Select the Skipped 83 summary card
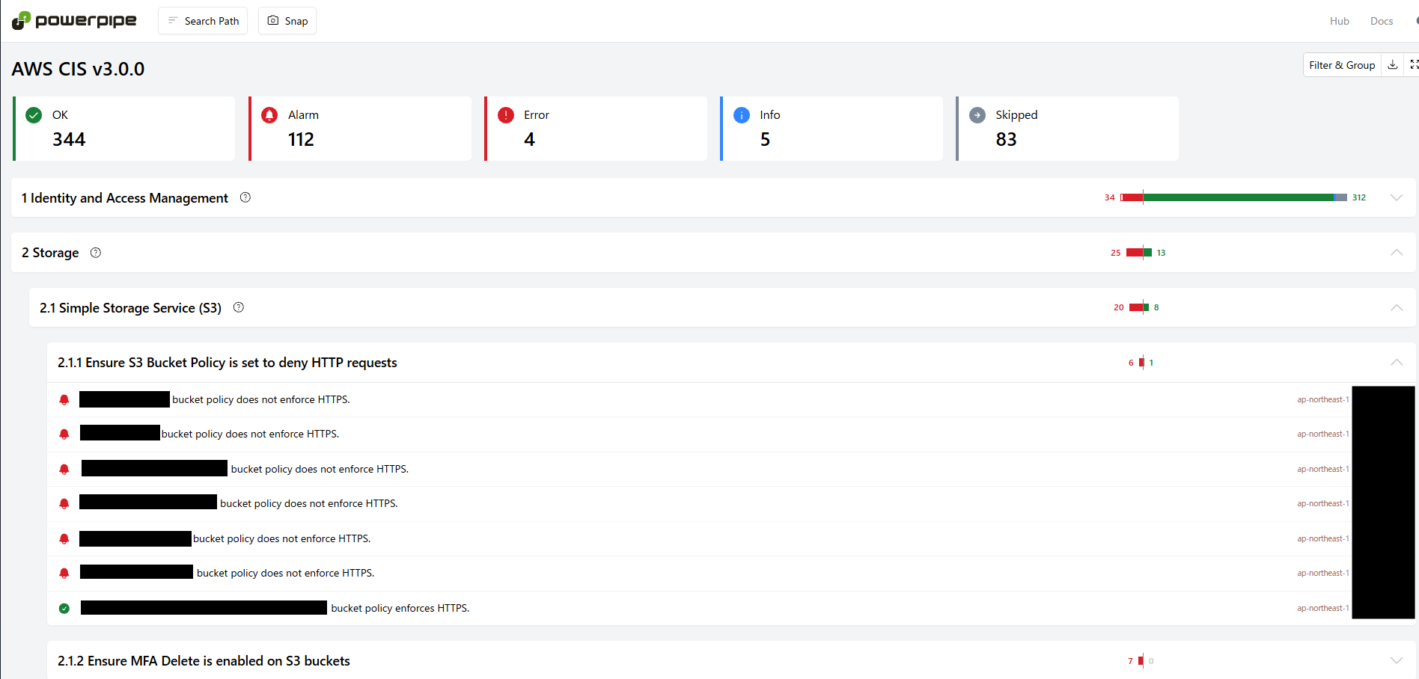The height and width of the screenshot is (679, 1419). tap(1067, 128)
